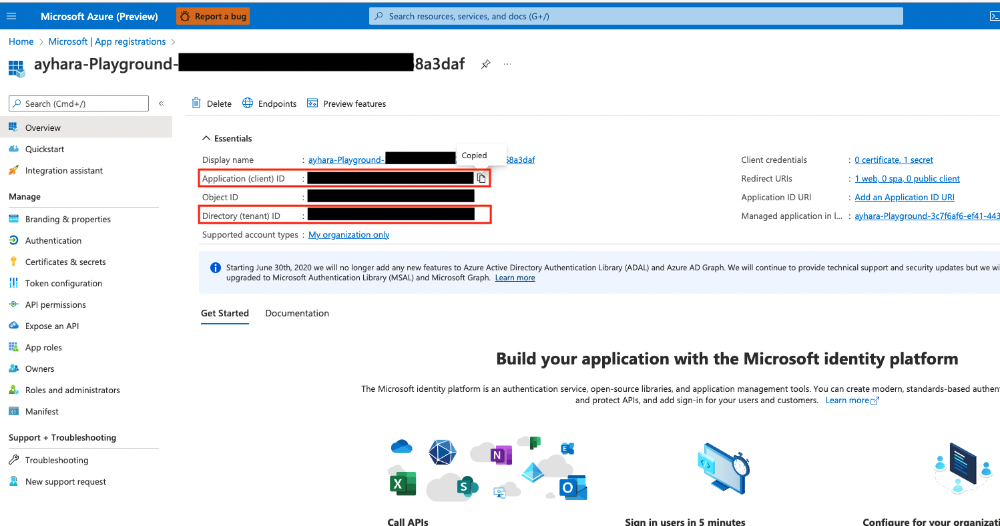Click the Roles and administrators icon

pyautogui.click(x=13, y=390)
